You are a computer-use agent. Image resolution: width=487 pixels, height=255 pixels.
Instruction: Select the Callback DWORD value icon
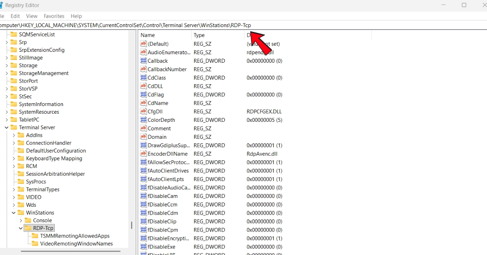point(143,61)
